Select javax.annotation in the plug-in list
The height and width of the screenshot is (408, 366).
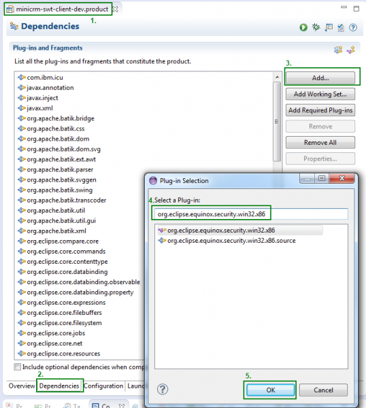(x=46, y=88)
